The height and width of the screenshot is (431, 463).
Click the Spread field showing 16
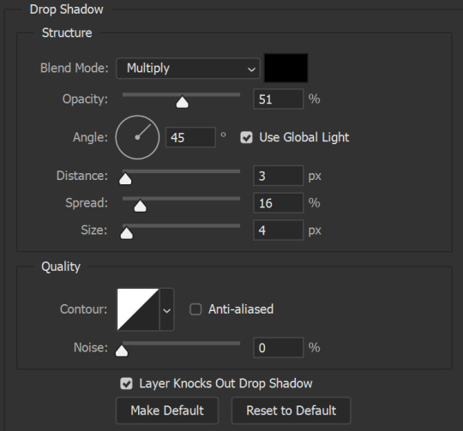[278, 203]
